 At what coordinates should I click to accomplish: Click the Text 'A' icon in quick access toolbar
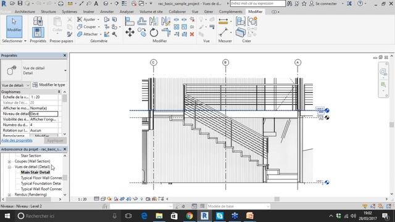[x=96, y=4]
